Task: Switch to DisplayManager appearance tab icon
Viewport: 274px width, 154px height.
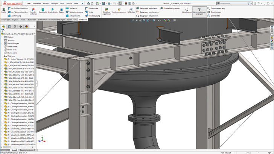Action: point(26,27)
